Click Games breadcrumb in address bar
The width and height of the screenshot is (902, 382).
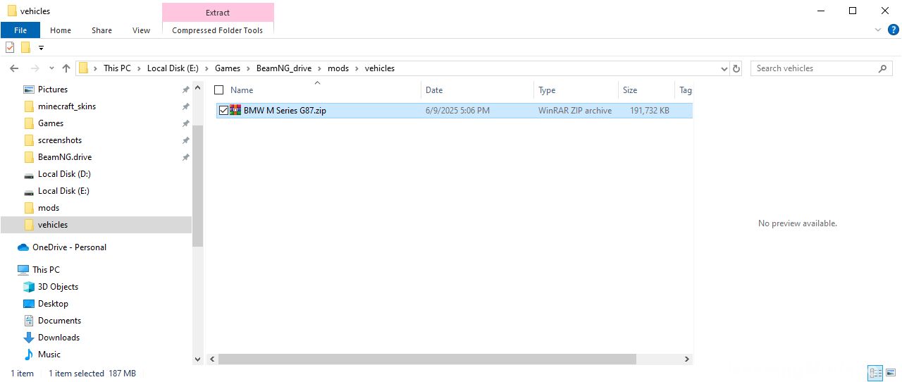(x=228, y=68)
